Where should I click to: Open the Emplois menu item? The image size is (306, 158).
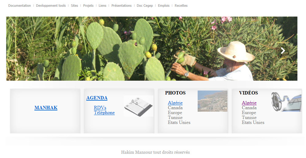(x=164, y=6)
